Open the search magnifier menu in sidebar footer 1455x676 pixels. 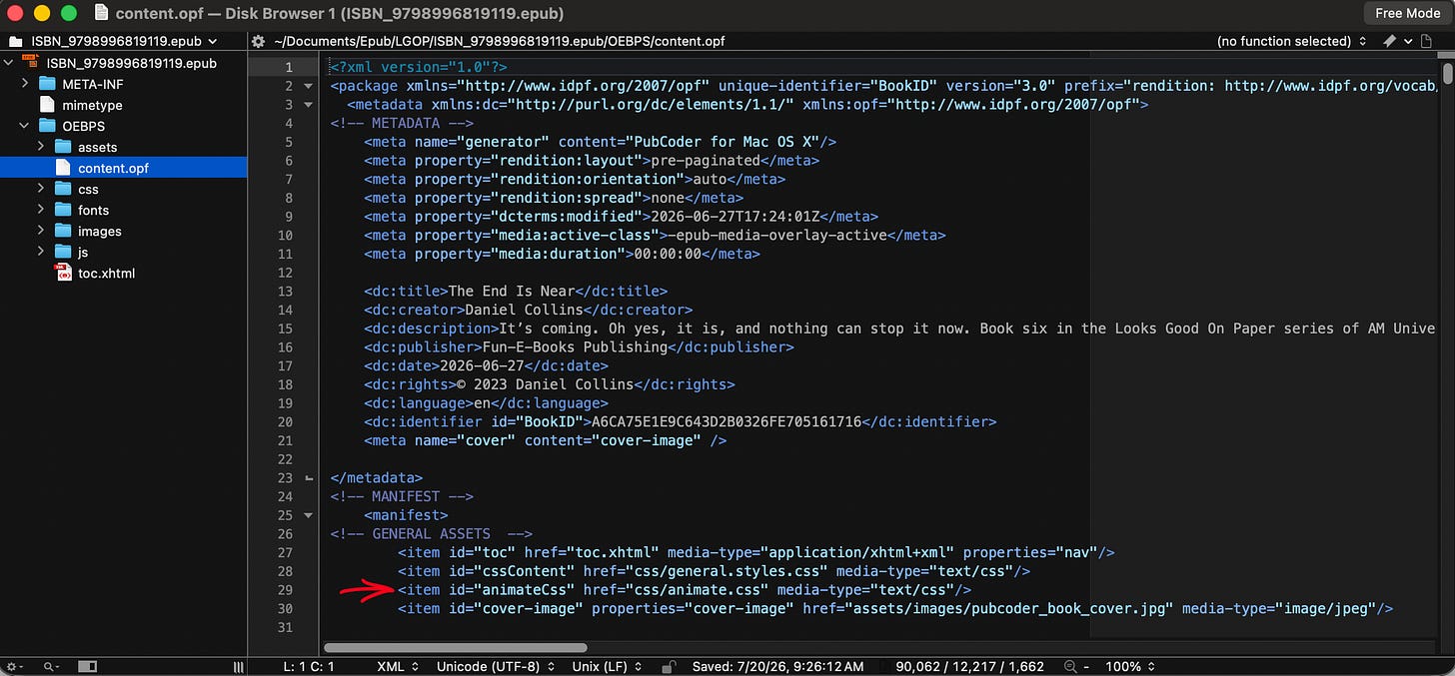49,666
